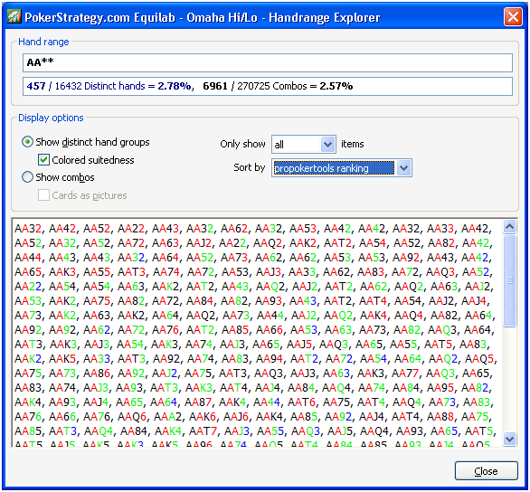This screenshot has width=530, height=492.
Task: Click the AA** hand range input field
Action: [268, 62]
